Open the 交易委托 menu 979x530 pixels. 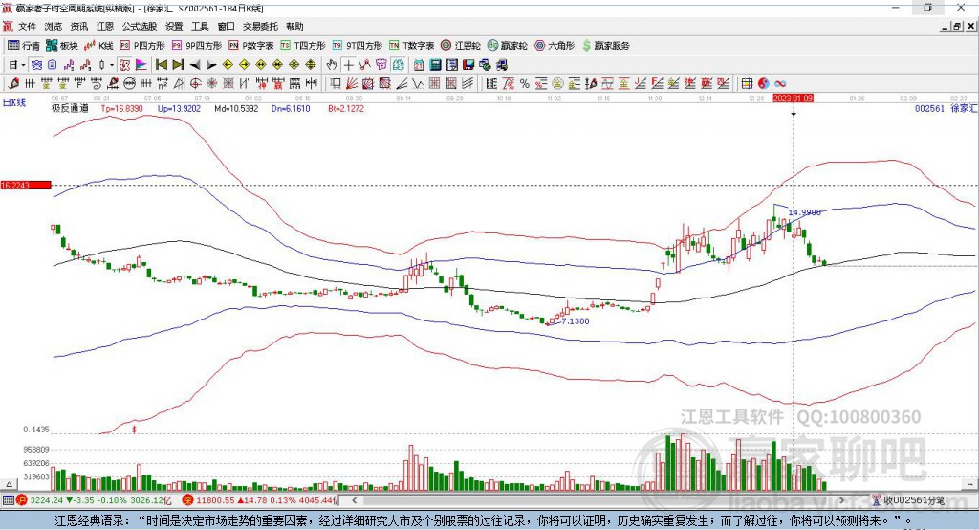click(x=259, y=27)
